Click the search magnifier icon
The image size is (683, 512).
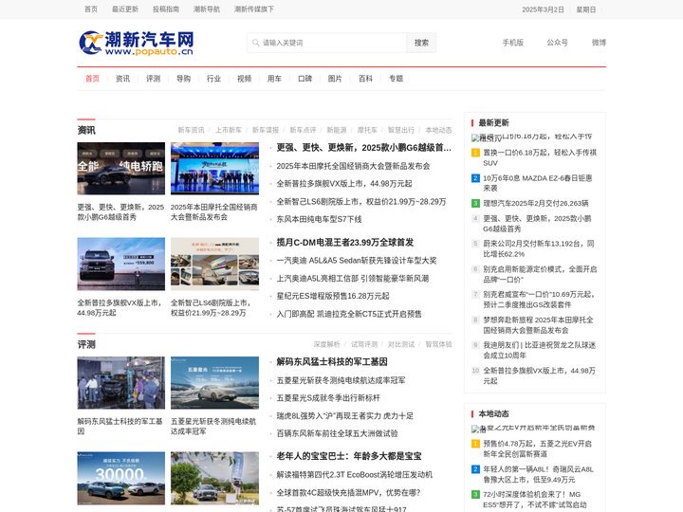[256, 43]
